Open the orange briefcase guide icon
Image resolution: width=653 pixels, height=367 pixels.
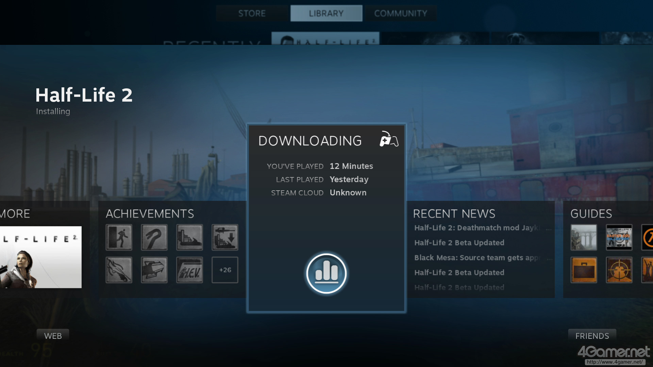coord(584,270)
